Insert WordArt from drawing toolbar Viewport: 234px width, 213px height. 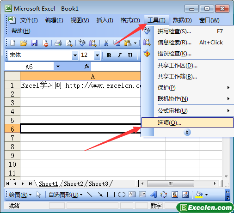point(154,195)
